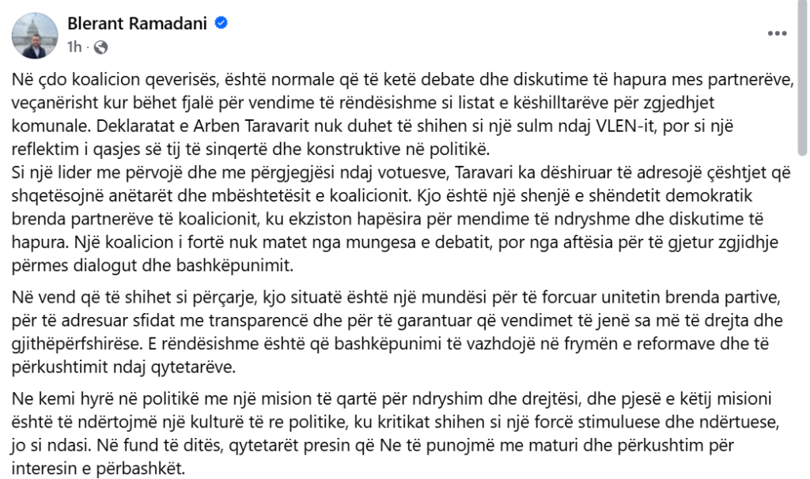
Task: Open Blerant Ramadani's profile picture
Action: (35, 36)
